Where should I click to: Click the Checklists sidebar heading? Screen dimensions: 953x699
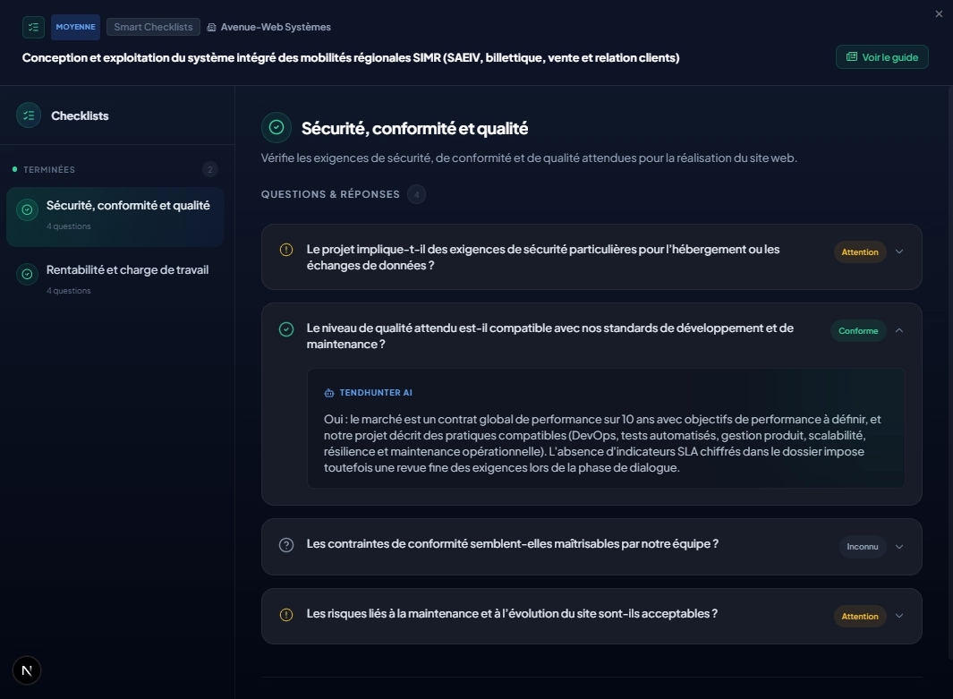pos(80,115)
